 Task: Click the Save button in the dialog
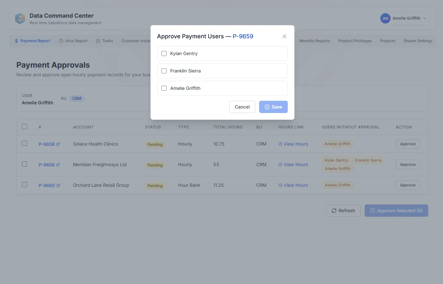(273, 107)
